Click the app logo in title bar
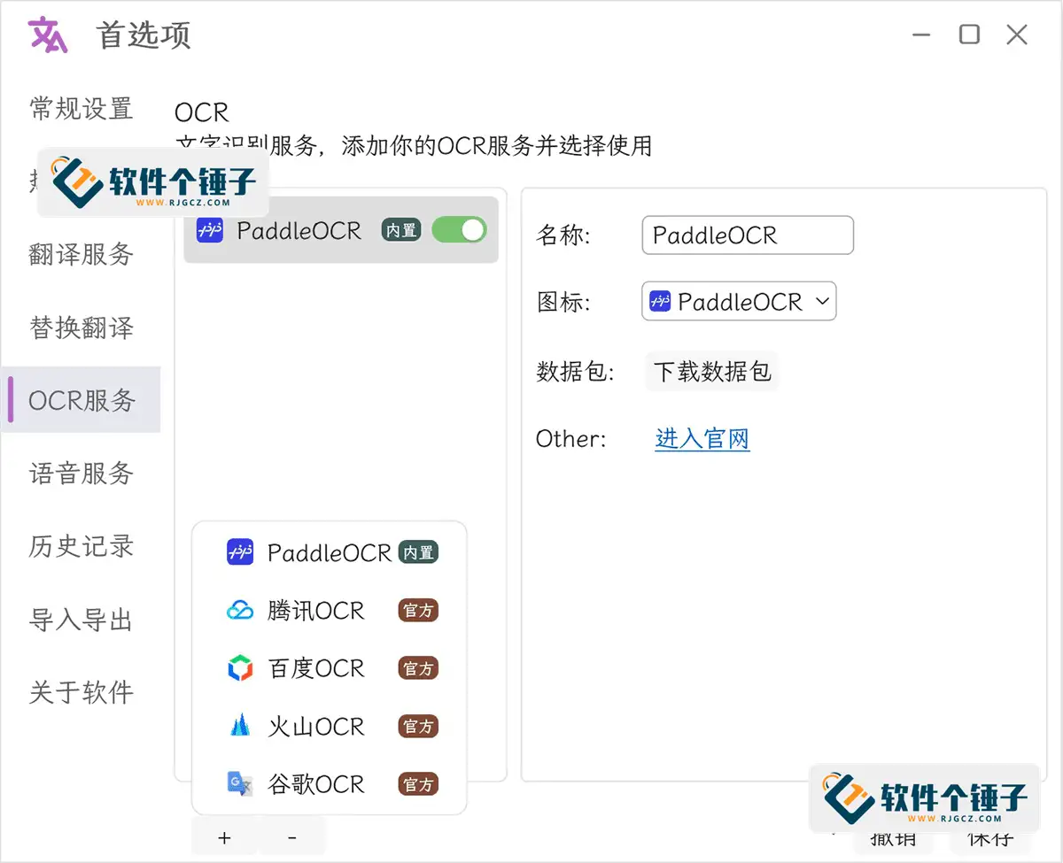This screenshot has height=863, width=1063. pyautogui.click(x=49, y=35)
